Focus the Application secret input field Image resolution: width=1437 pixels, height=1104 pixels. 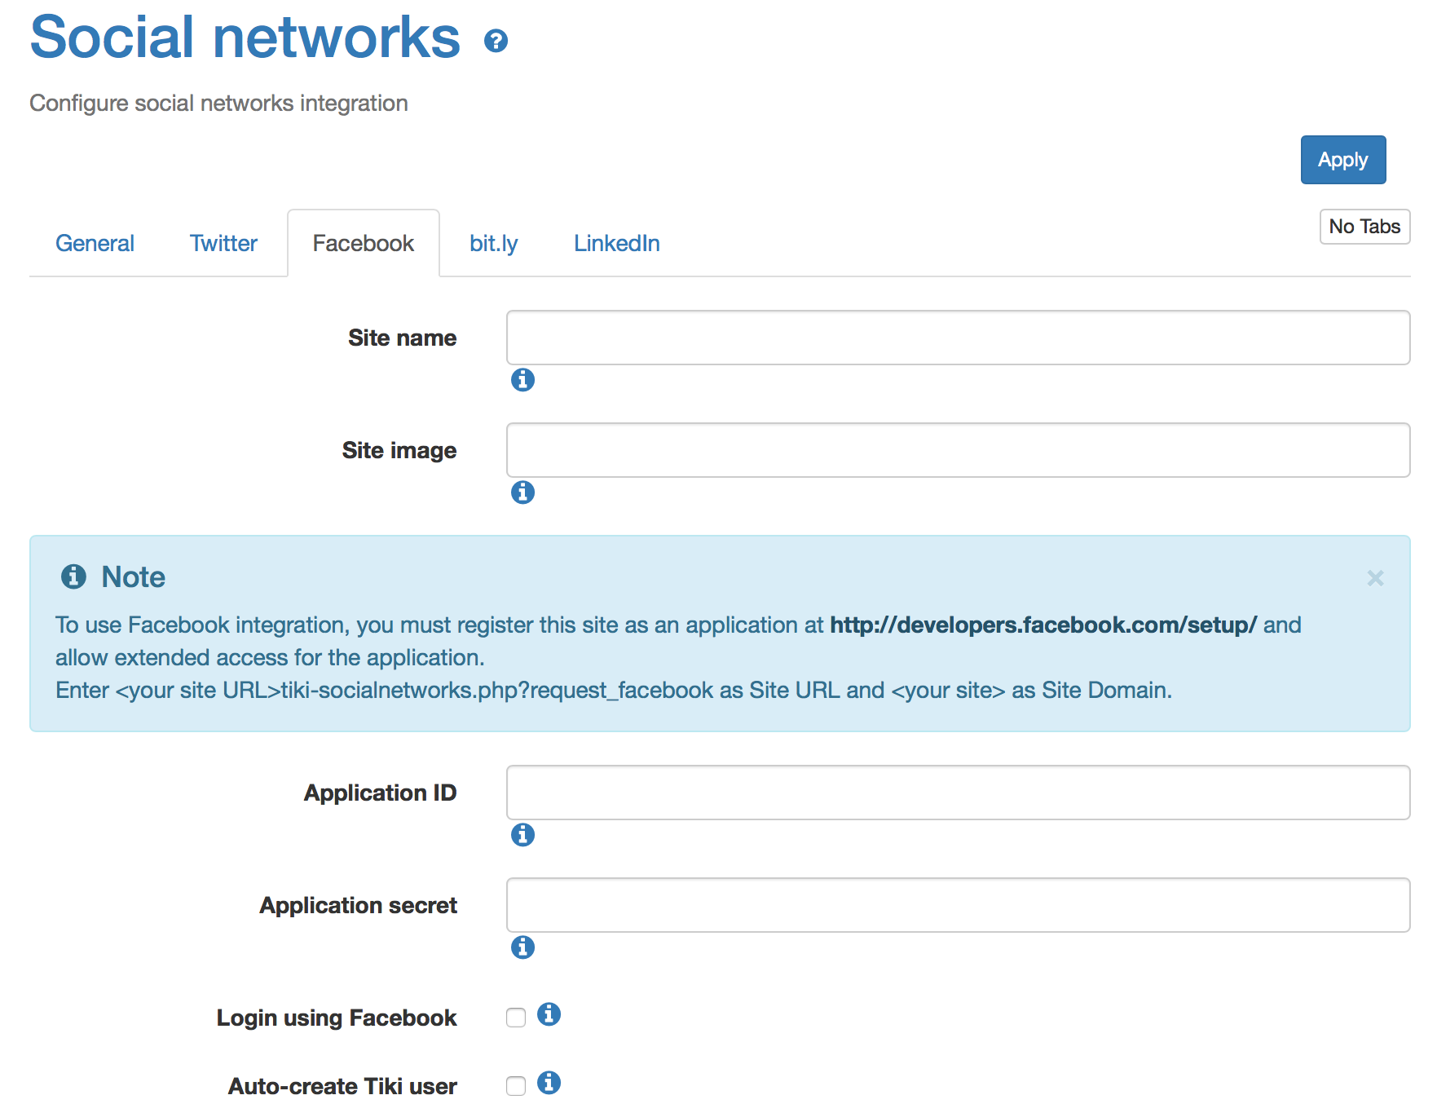click(958, 905)
